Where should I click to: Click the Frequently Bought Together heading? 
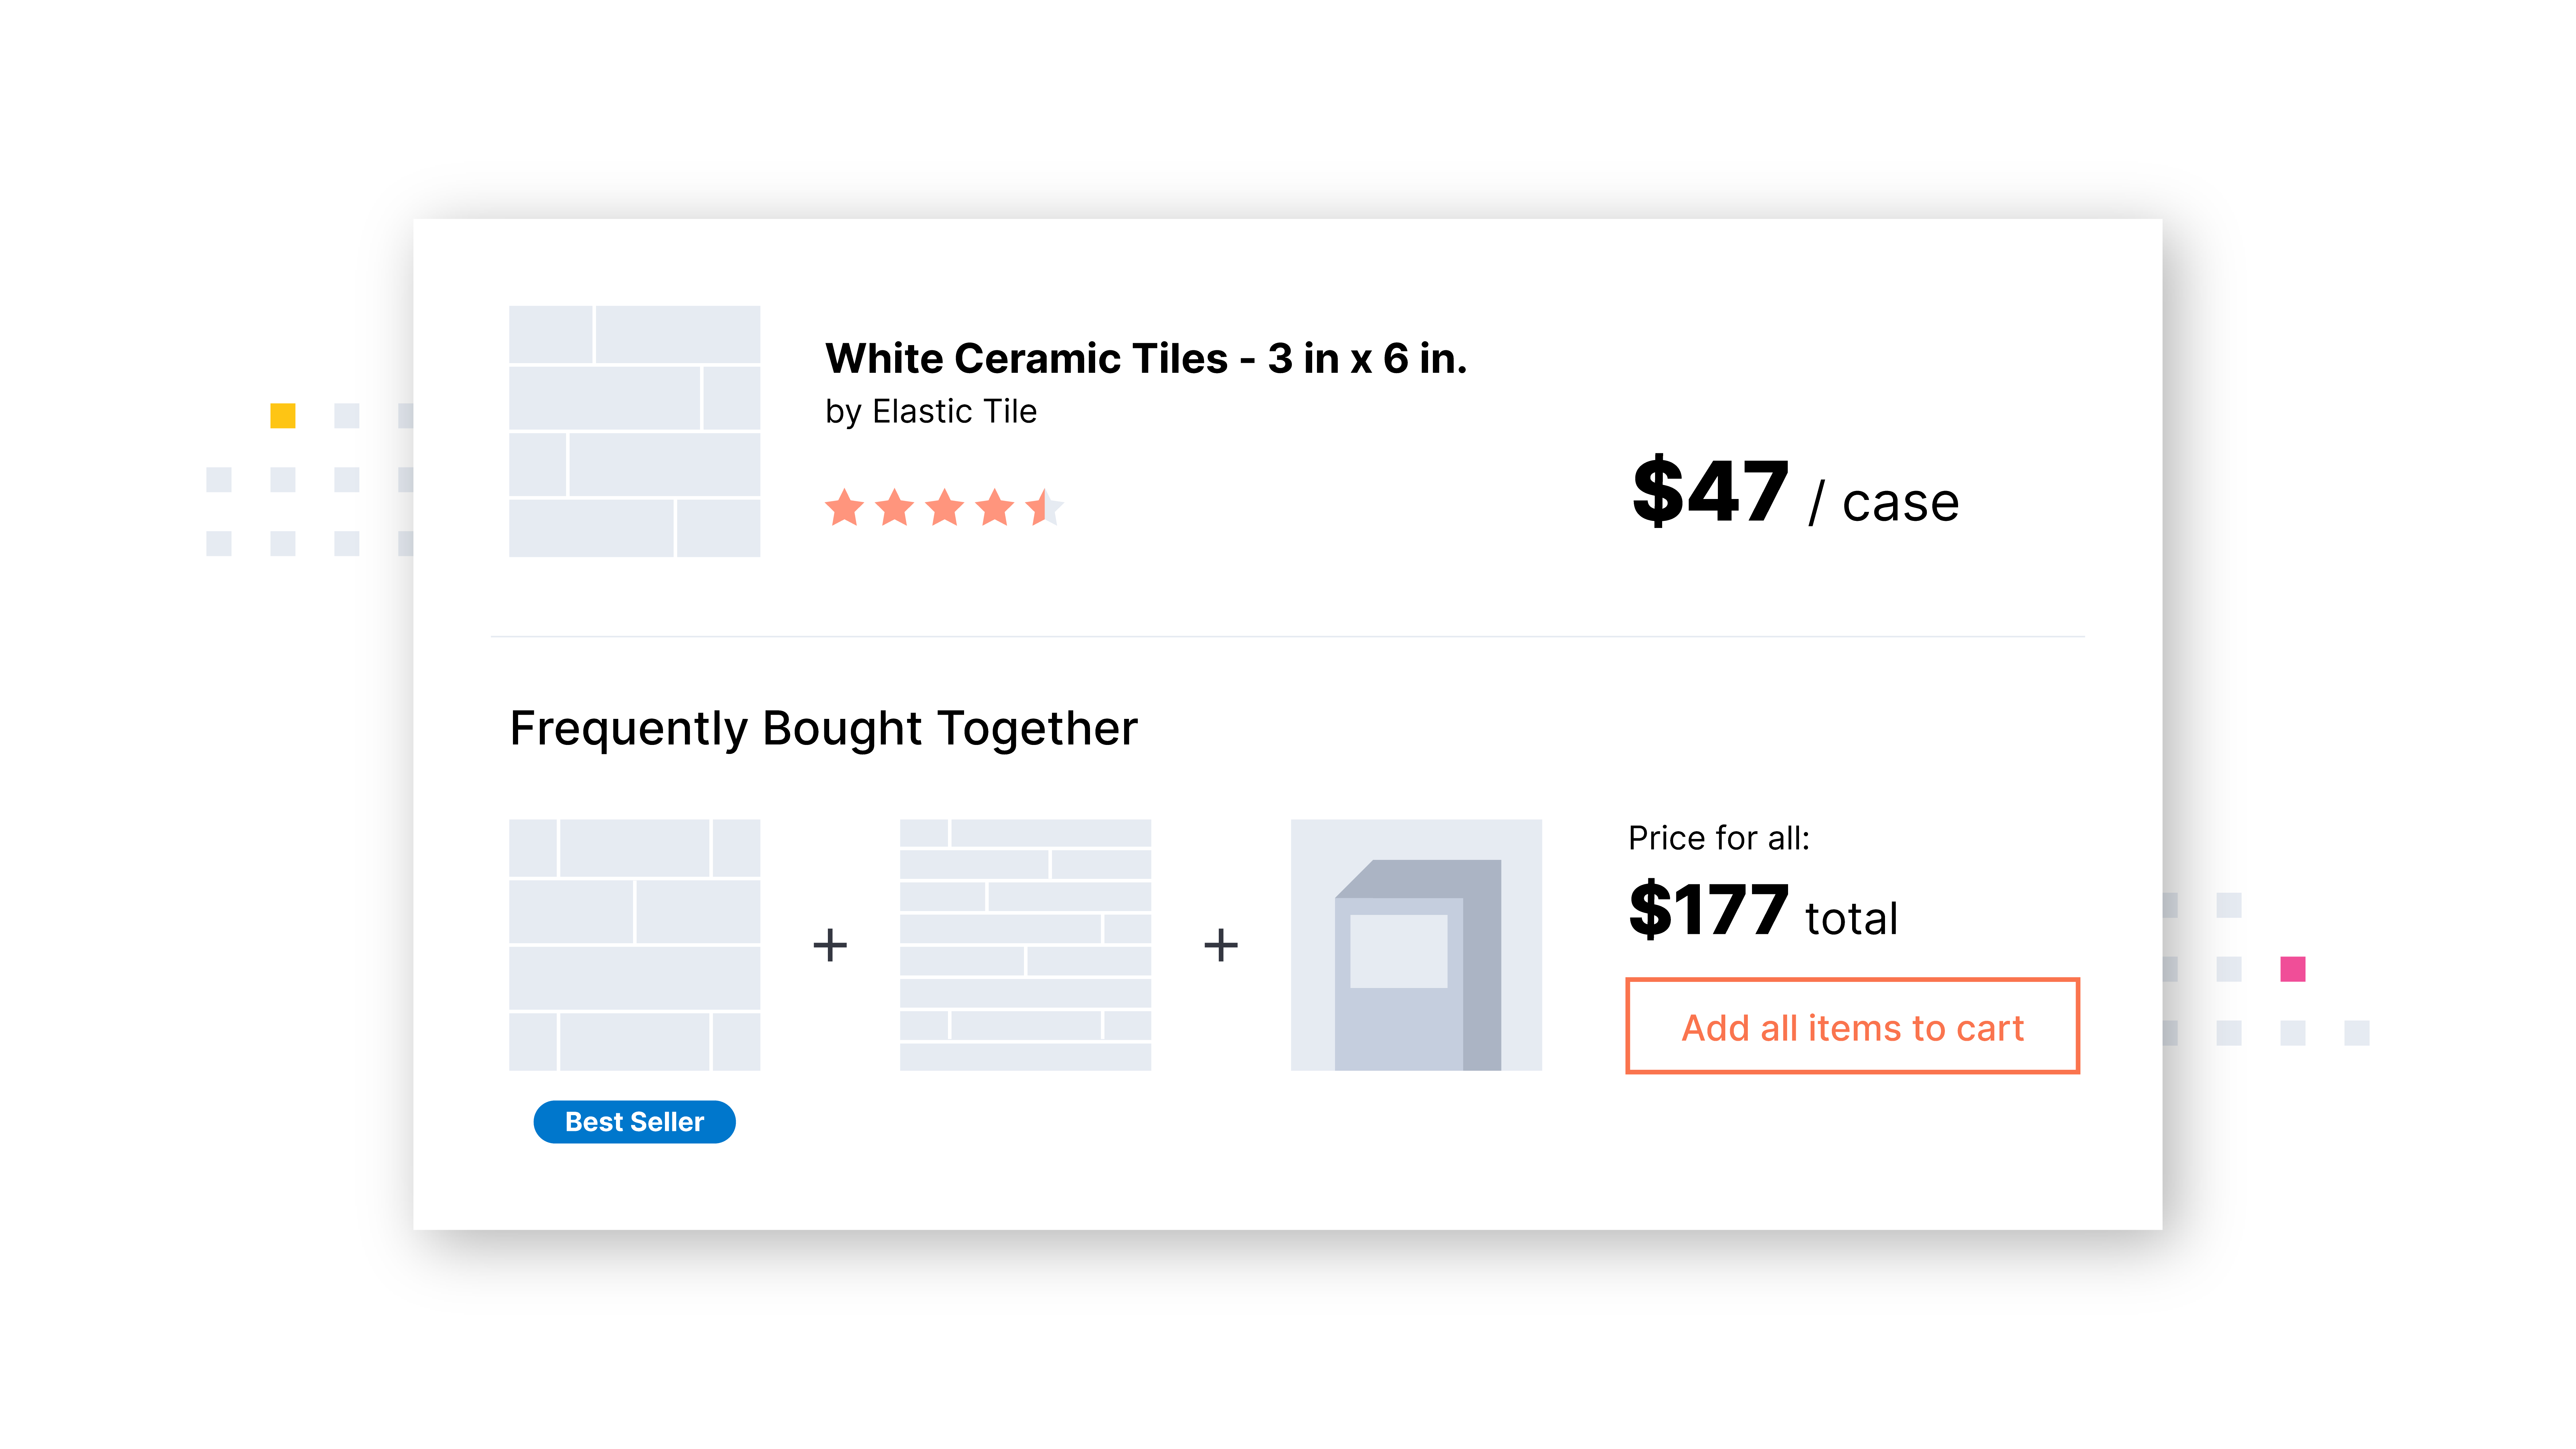823,728
